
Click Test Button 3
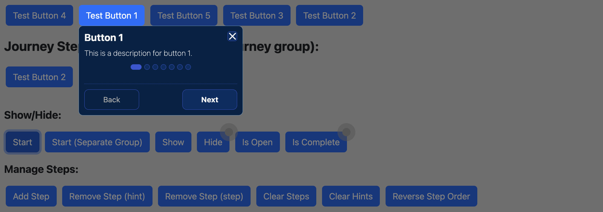pyautogui.click(x=257, y=16)
